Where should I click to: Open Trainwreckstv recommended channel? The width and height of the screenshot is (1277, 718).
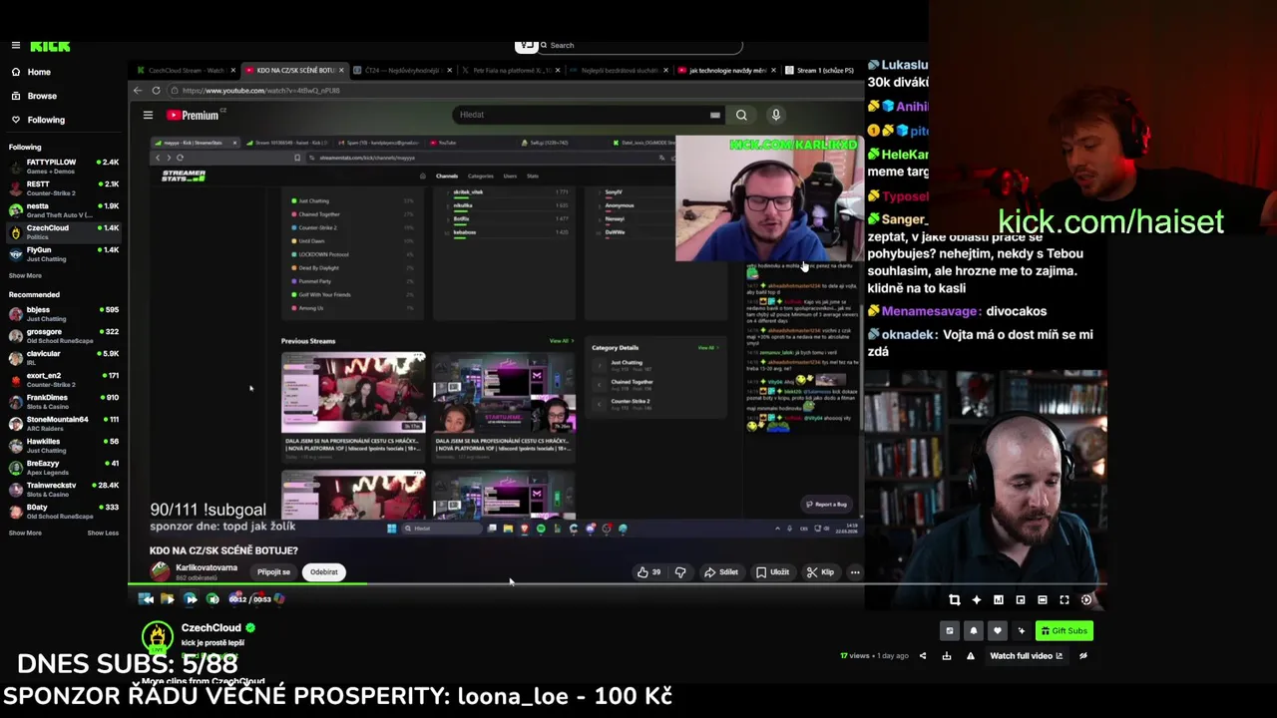click(64, 489)
